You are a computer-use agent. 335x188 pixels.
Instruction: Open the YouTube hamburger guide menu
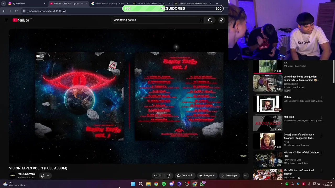tap(6, 20)
